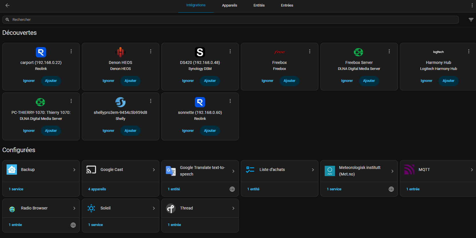The width and height of the screenshot is (476, 238).
Task: Click the Rechercher search field
Action: (x=229, y=20)
